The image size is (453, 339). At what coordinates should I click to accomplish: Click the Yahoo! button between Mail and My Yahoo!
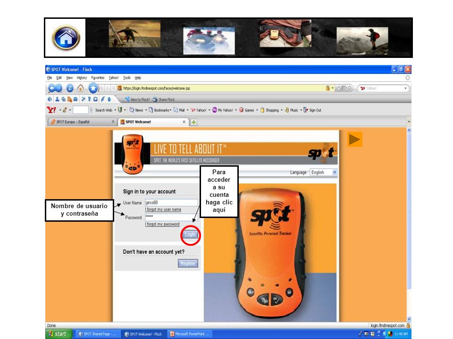(199, 110)
